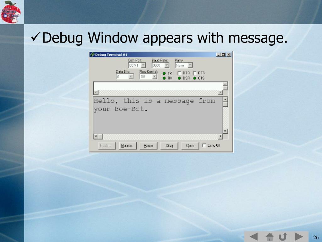This screenshot has width=322, height=242.
Task: Click the home slide navigation icon
Action: tap(269, 236)
